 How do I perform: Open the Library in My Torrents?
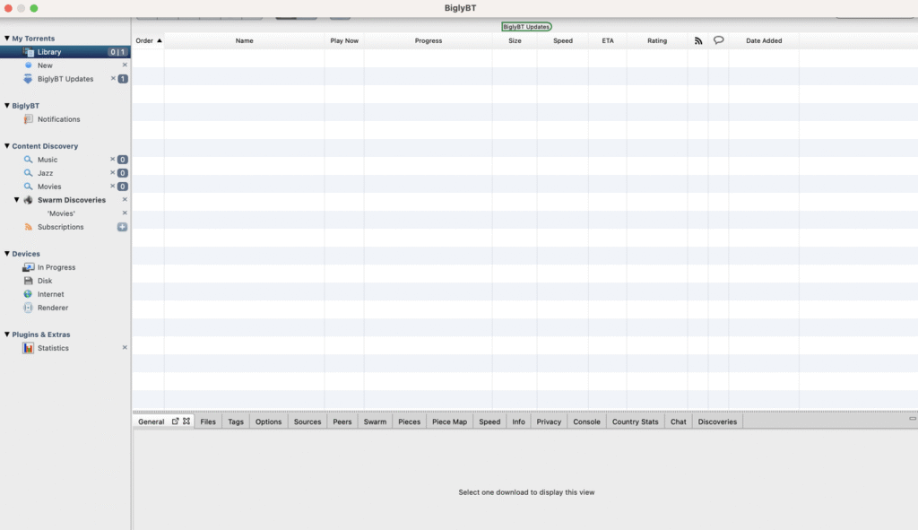(49, 52)
